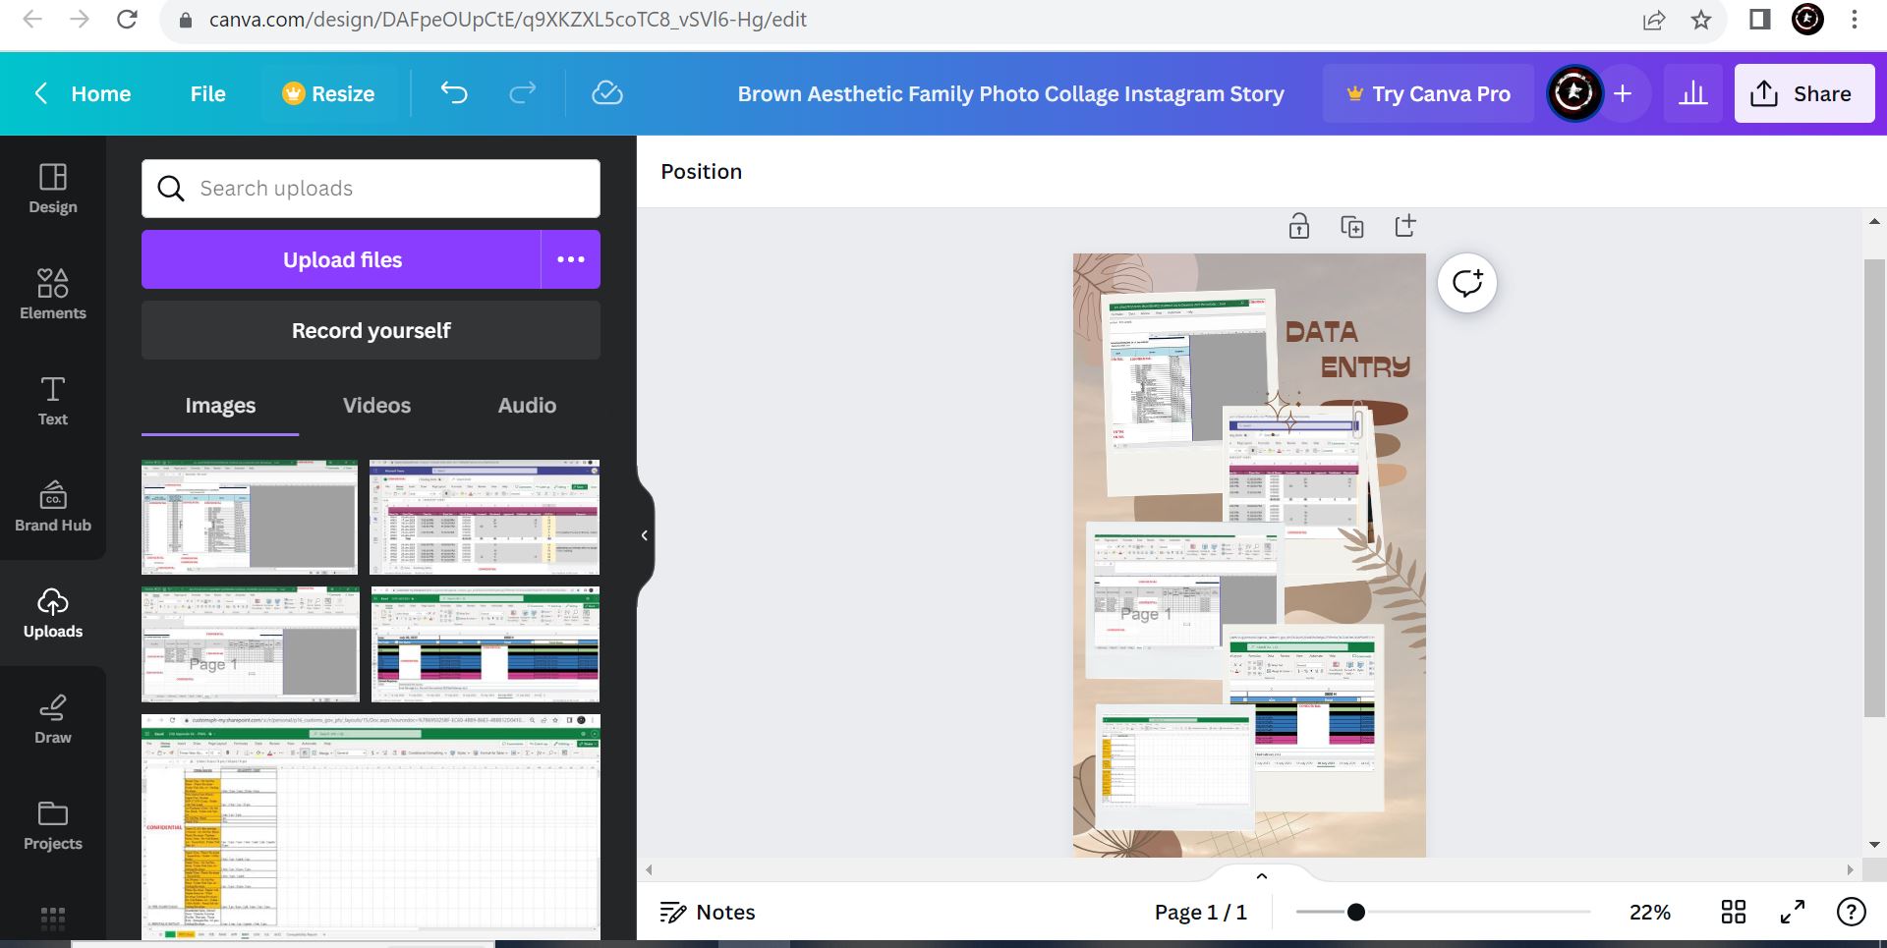Select the uploaded image labeled Page 1
1887x948 pixels.
click(251, 644)
